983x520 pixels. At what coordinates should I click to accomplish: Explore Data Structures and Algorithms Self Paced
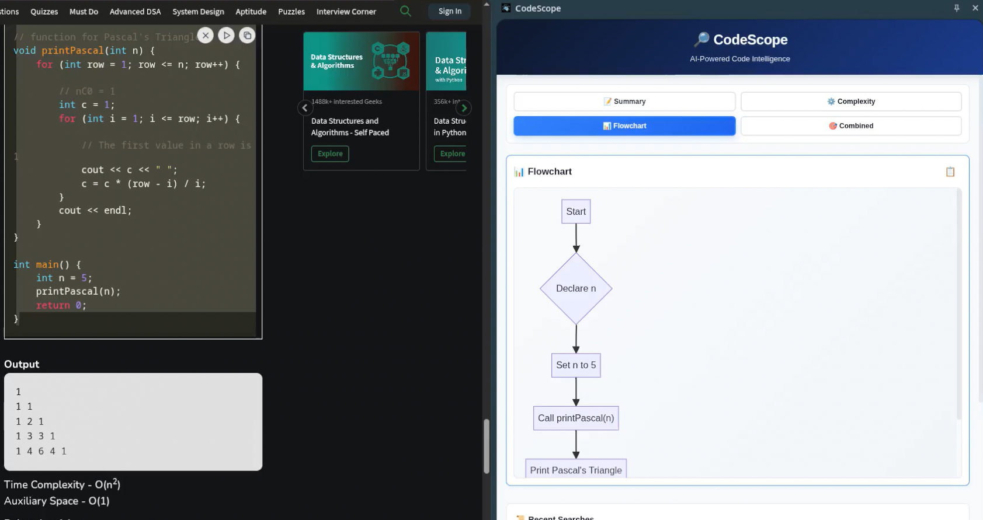(330, 153)
